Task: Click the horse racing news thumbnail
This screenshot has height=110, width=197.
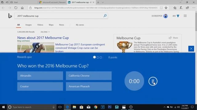Action: point(36,48)
